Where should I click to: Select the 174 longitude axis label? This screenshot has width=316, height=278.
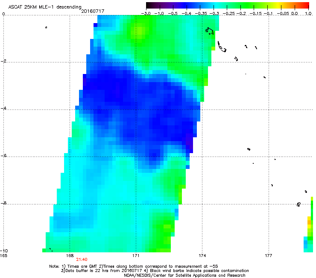tap(202, 256)
